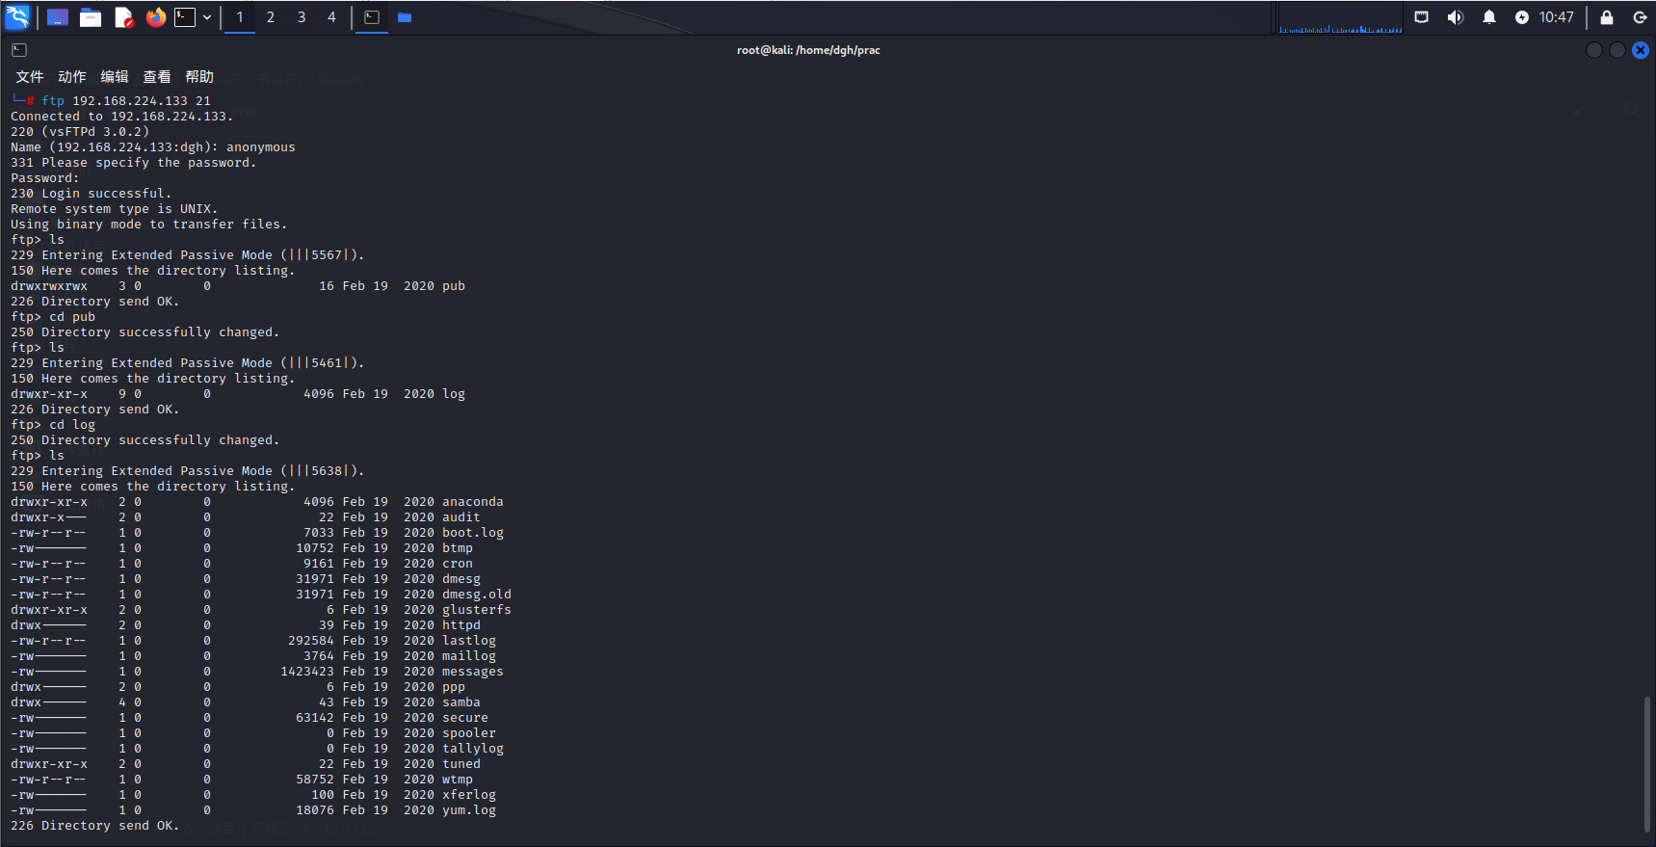Maximize the terminal window

[x=1617, y=50]
